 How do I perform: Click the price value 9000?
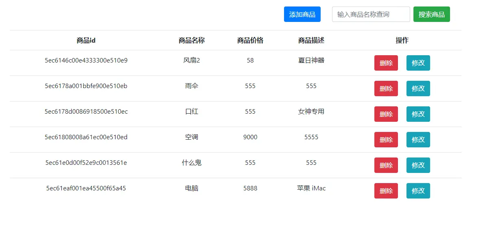(x=250, y=137)
